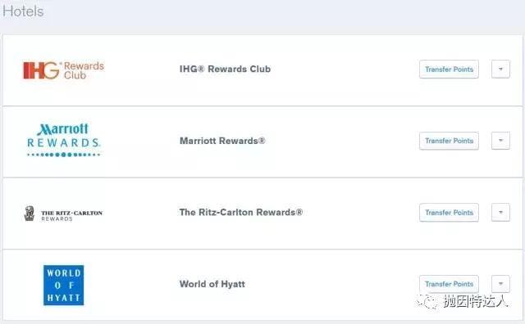
Task: Transfer Points to IHG Rewards Club
Action: [x=449, y=70]
